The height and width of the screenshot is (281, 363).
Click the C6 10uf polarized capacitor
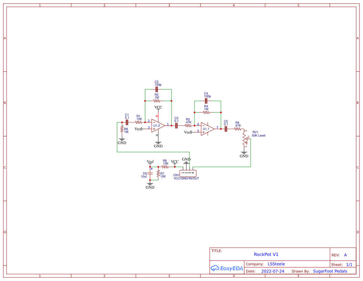pos(150,173)
